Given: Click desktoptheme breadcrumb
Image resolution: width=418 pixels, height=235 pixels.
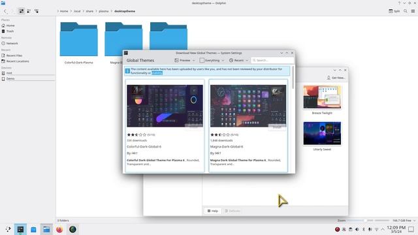Looking at the screenshot, I should click(x=125, y=11).
